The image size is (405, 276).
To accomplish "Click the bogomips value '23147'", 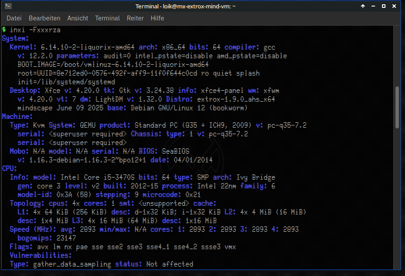I will point(66,238).
